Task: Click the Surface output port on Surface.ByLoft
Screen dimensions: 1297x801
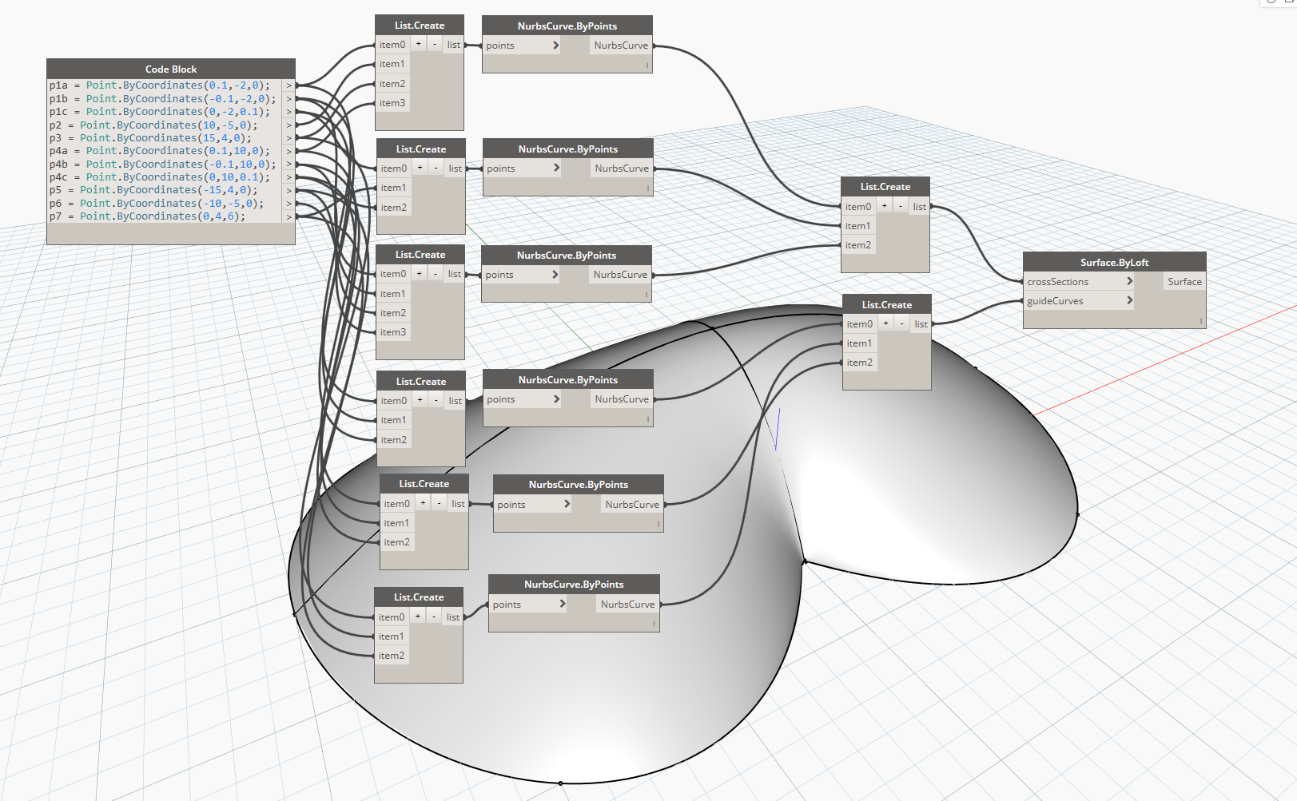Action: tap(1184, 281)
